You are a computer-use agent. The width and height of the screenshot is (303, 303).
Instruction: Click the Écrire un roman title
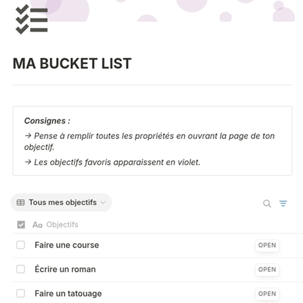coord(65,269)
